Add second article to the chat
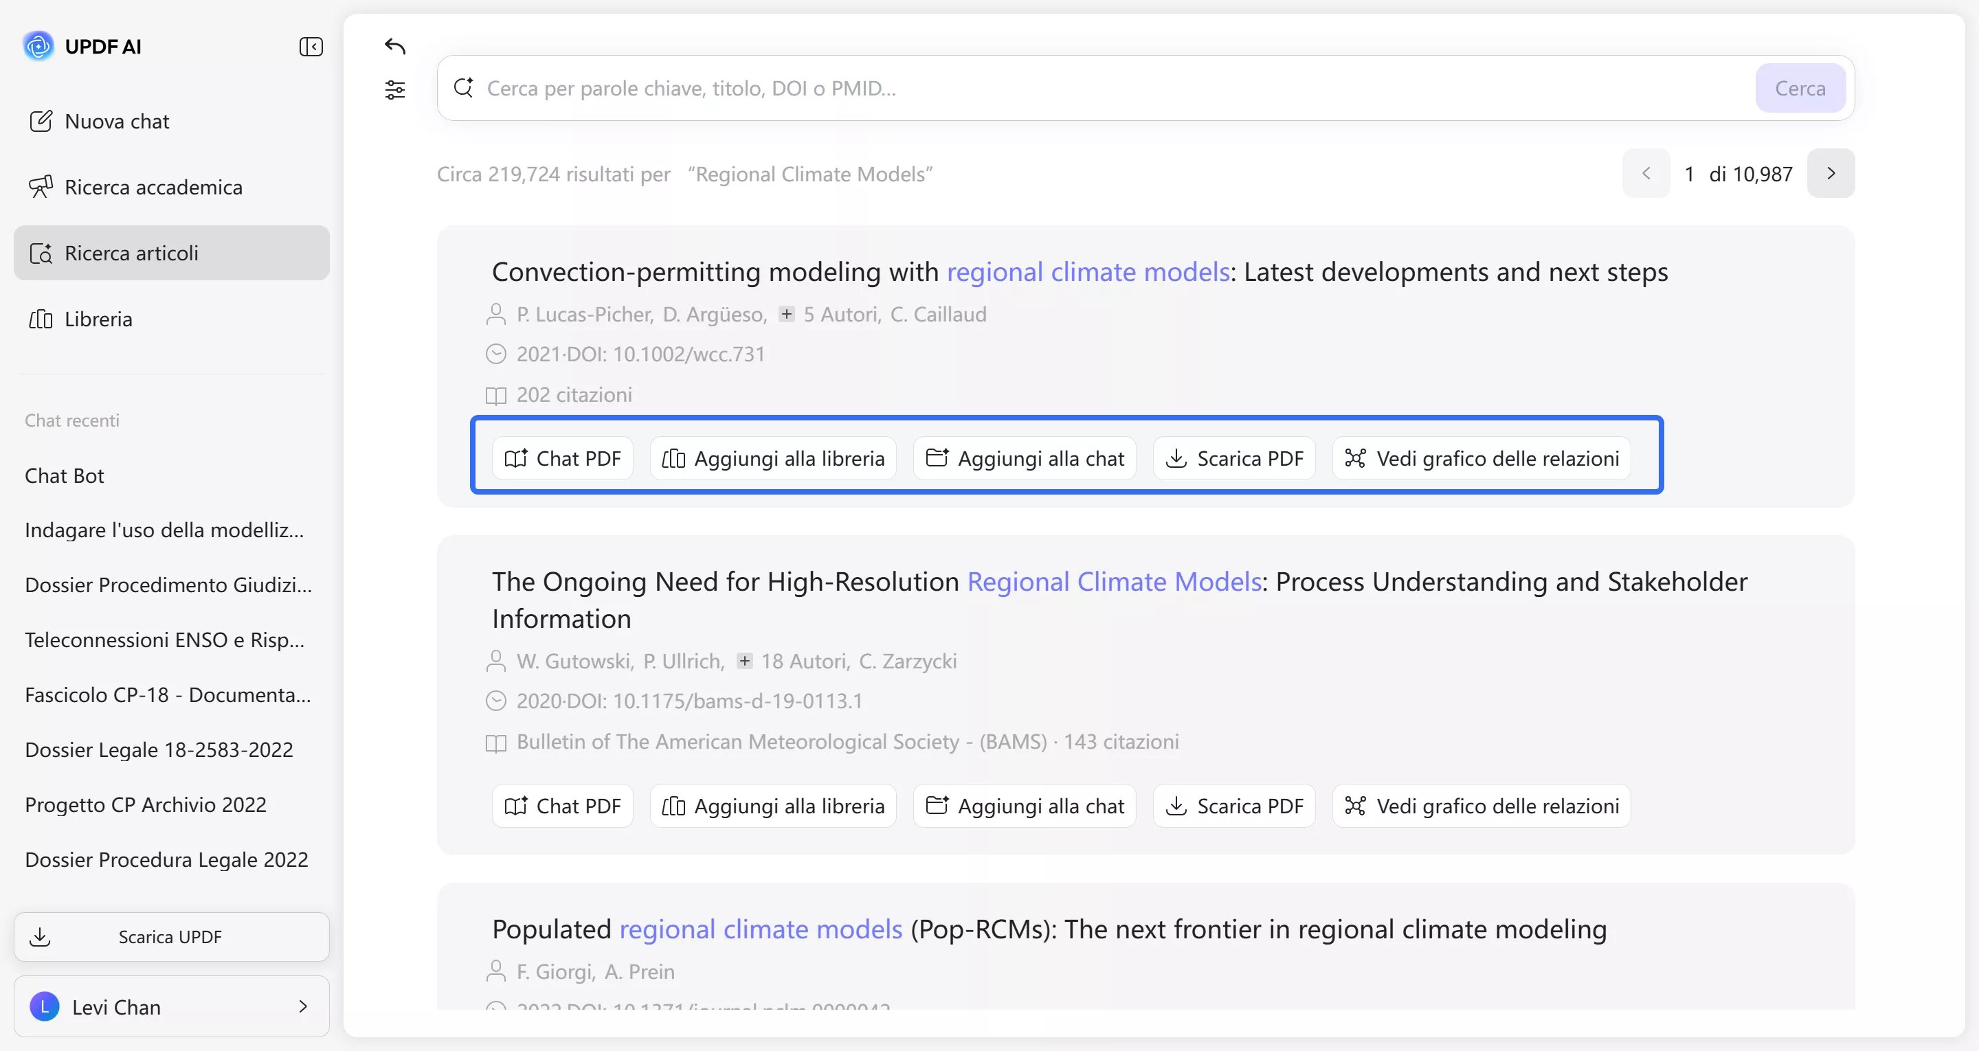Viewport: 1979px width, 1051px height. (x=1024, y=806)
